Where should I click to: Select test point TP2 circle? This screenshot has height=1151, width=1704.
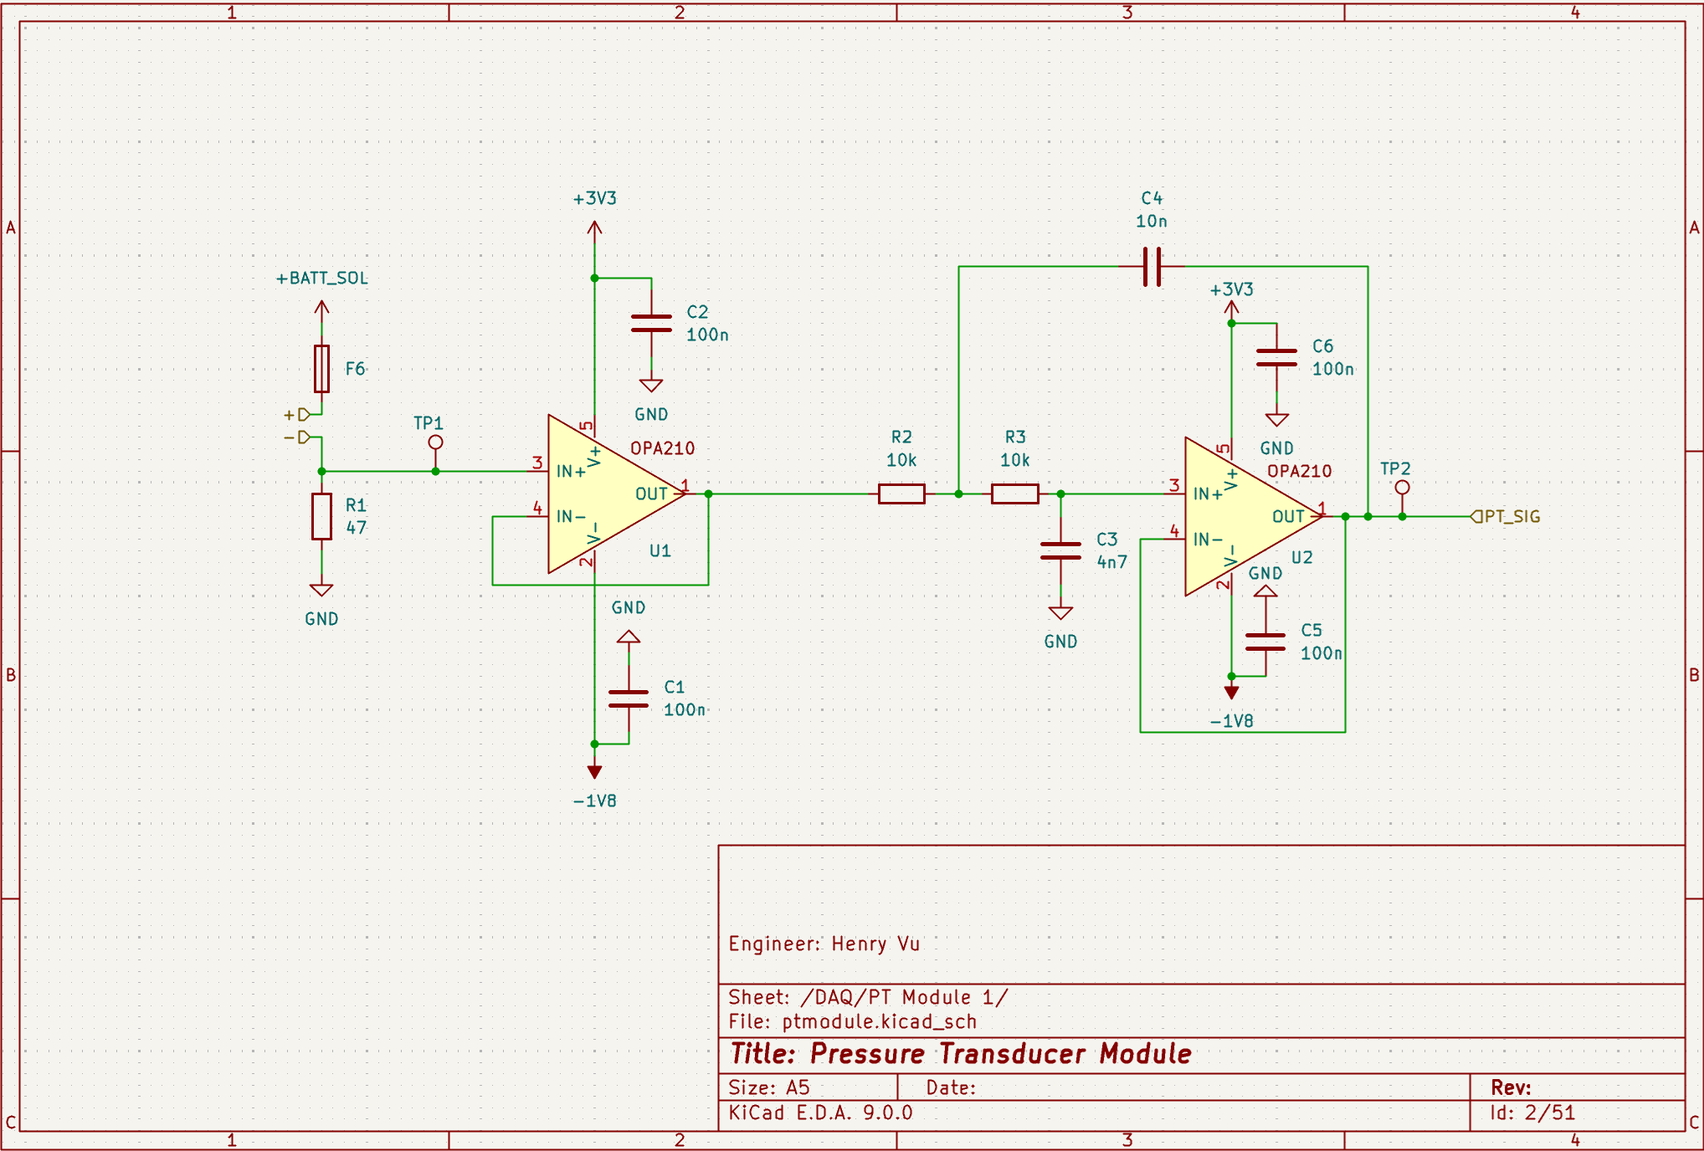[1402, 488]
